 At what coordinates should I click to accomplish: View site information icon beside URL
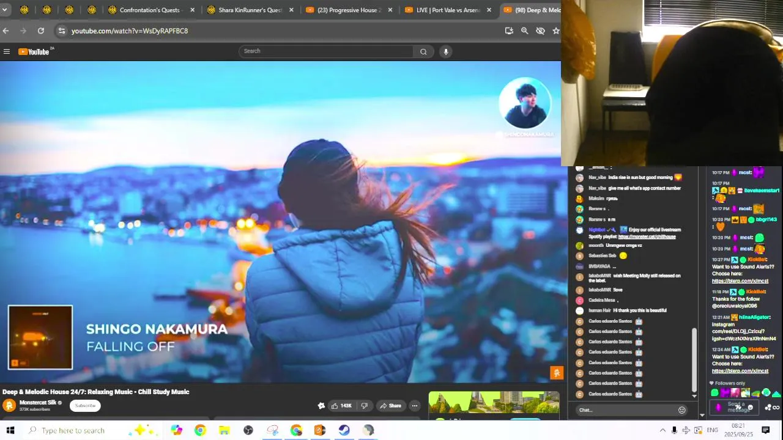coord(61,31)
